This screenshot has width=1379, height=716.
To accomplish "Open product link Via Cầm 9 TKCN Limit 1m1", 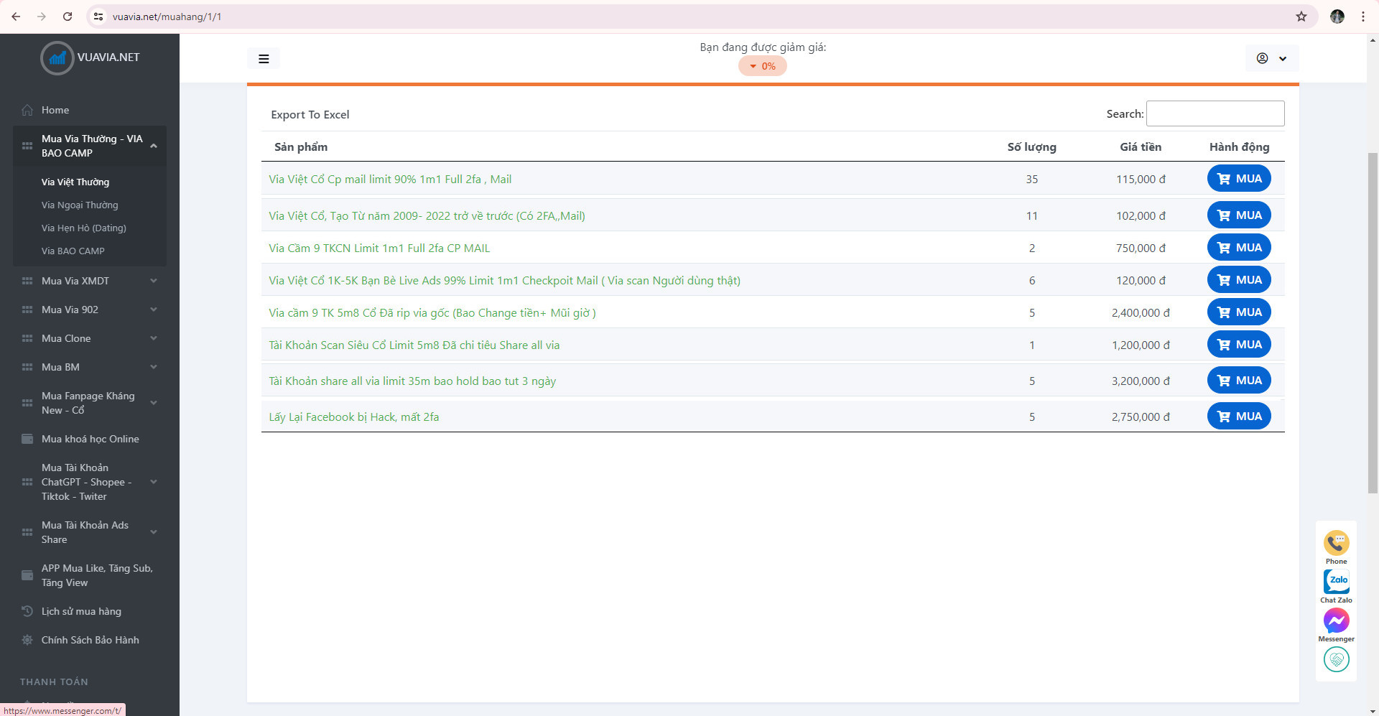I will (379, 248).
